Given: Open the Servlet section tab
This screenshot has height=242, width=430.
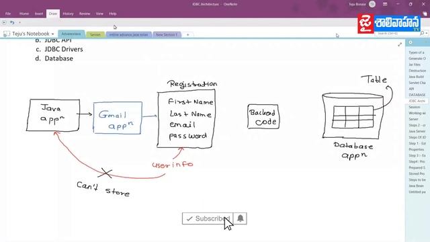Looking at the screenshot, I should (95, 34).
